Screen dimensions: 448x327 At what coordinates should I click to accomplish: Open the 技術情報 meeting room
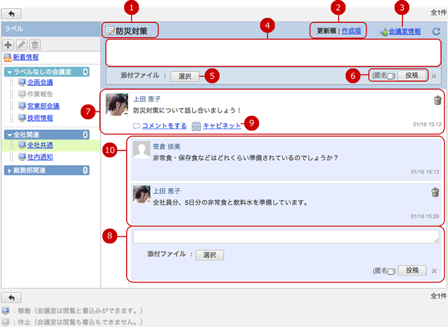40,118
